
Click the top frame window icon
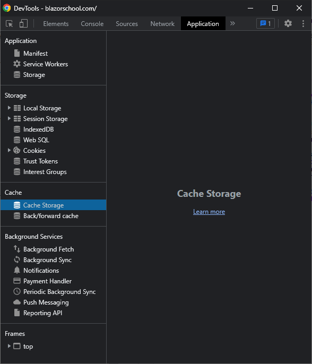coord(17,346)
